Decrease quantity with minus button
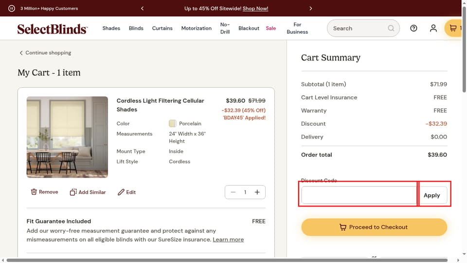Image resolution: width=467 pixels, height=263 pixels. coord(233,192)
